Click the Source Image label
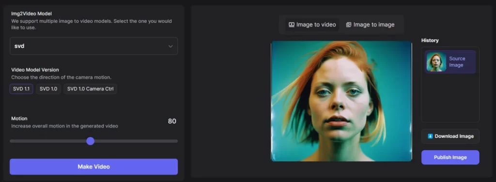The width and height of the screenshot is (496, 182). click(457, 62)
